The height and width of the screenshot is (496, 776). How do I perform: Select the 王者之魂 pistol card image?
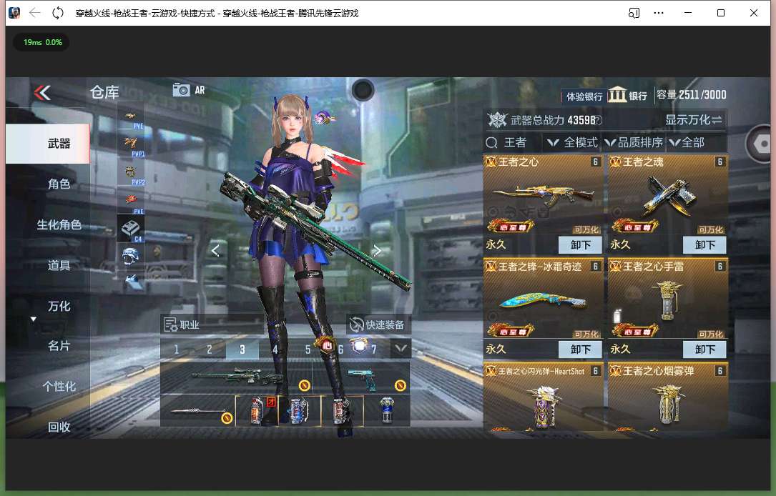tap(668, 195)
